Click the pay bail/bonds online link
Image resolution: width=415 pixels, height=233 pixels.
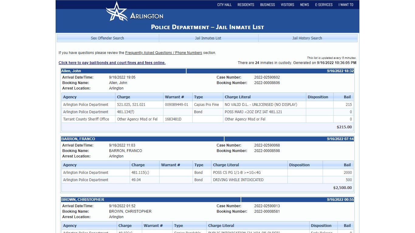coord(112,63)
